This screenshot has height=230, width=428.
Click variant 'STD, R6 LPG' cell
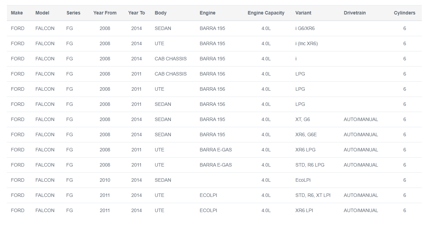tap(310, 165)
